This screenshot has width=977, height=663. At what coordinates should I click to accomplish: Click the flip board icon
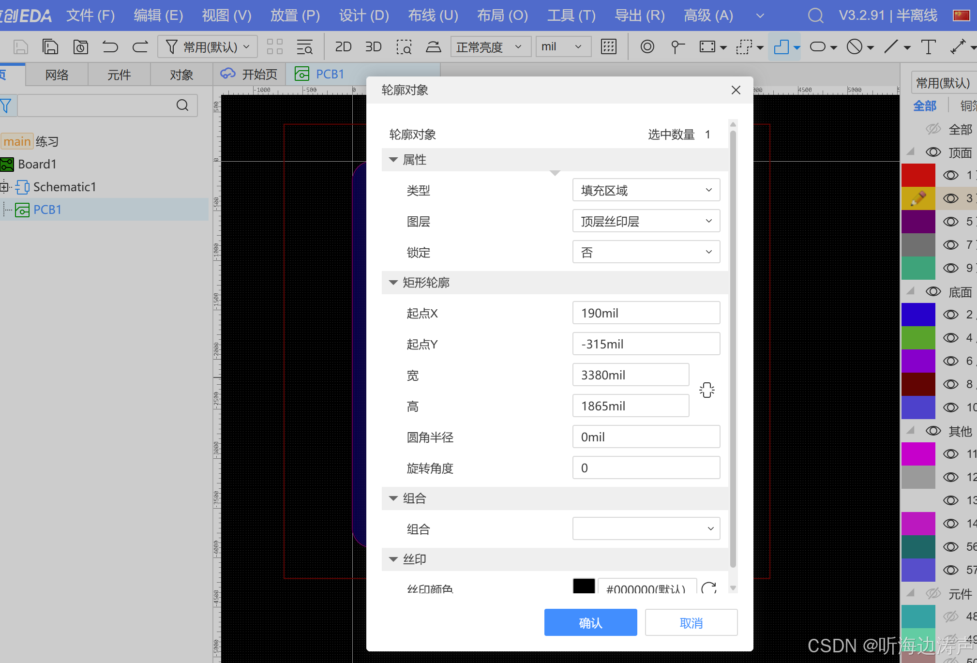pos(433,47)
